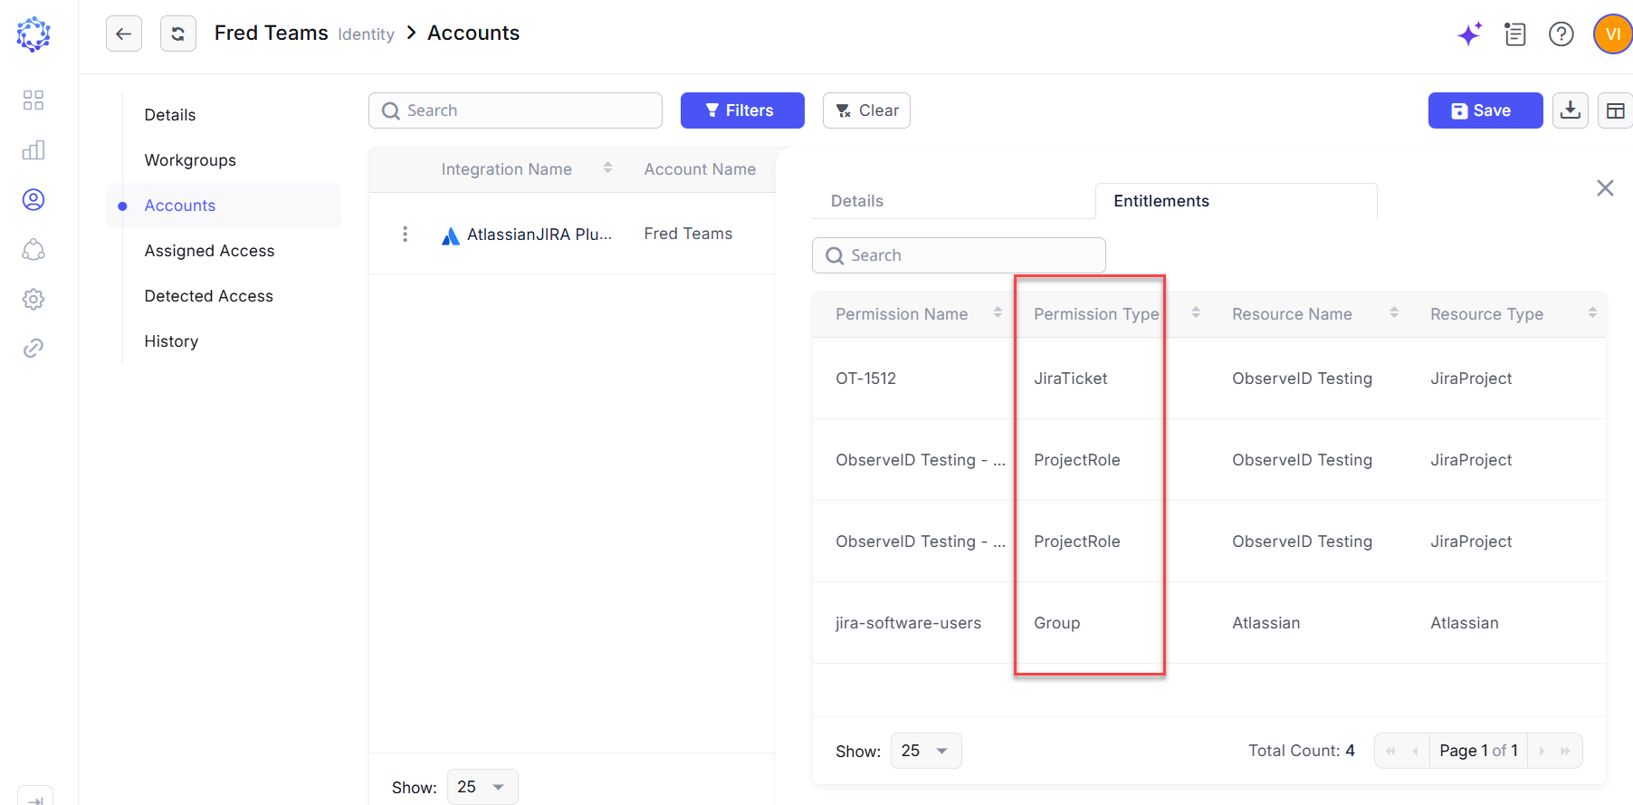Click the Fred Teams account name cell
Viewport: 1633px width, 805px height.
[x=688, y=234]
